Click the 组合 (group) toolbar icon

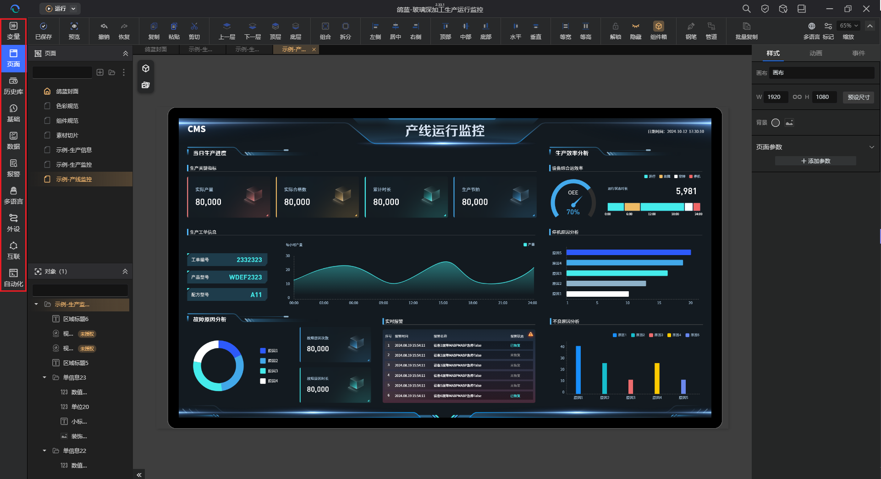(x=325, y=31)
